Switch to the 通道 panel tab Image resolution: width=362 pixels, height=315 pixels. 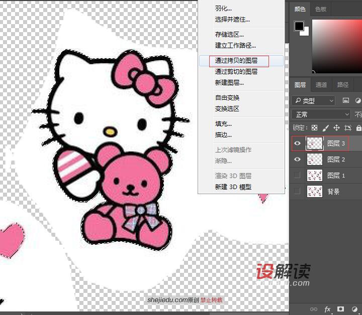[x=321, y=85]
